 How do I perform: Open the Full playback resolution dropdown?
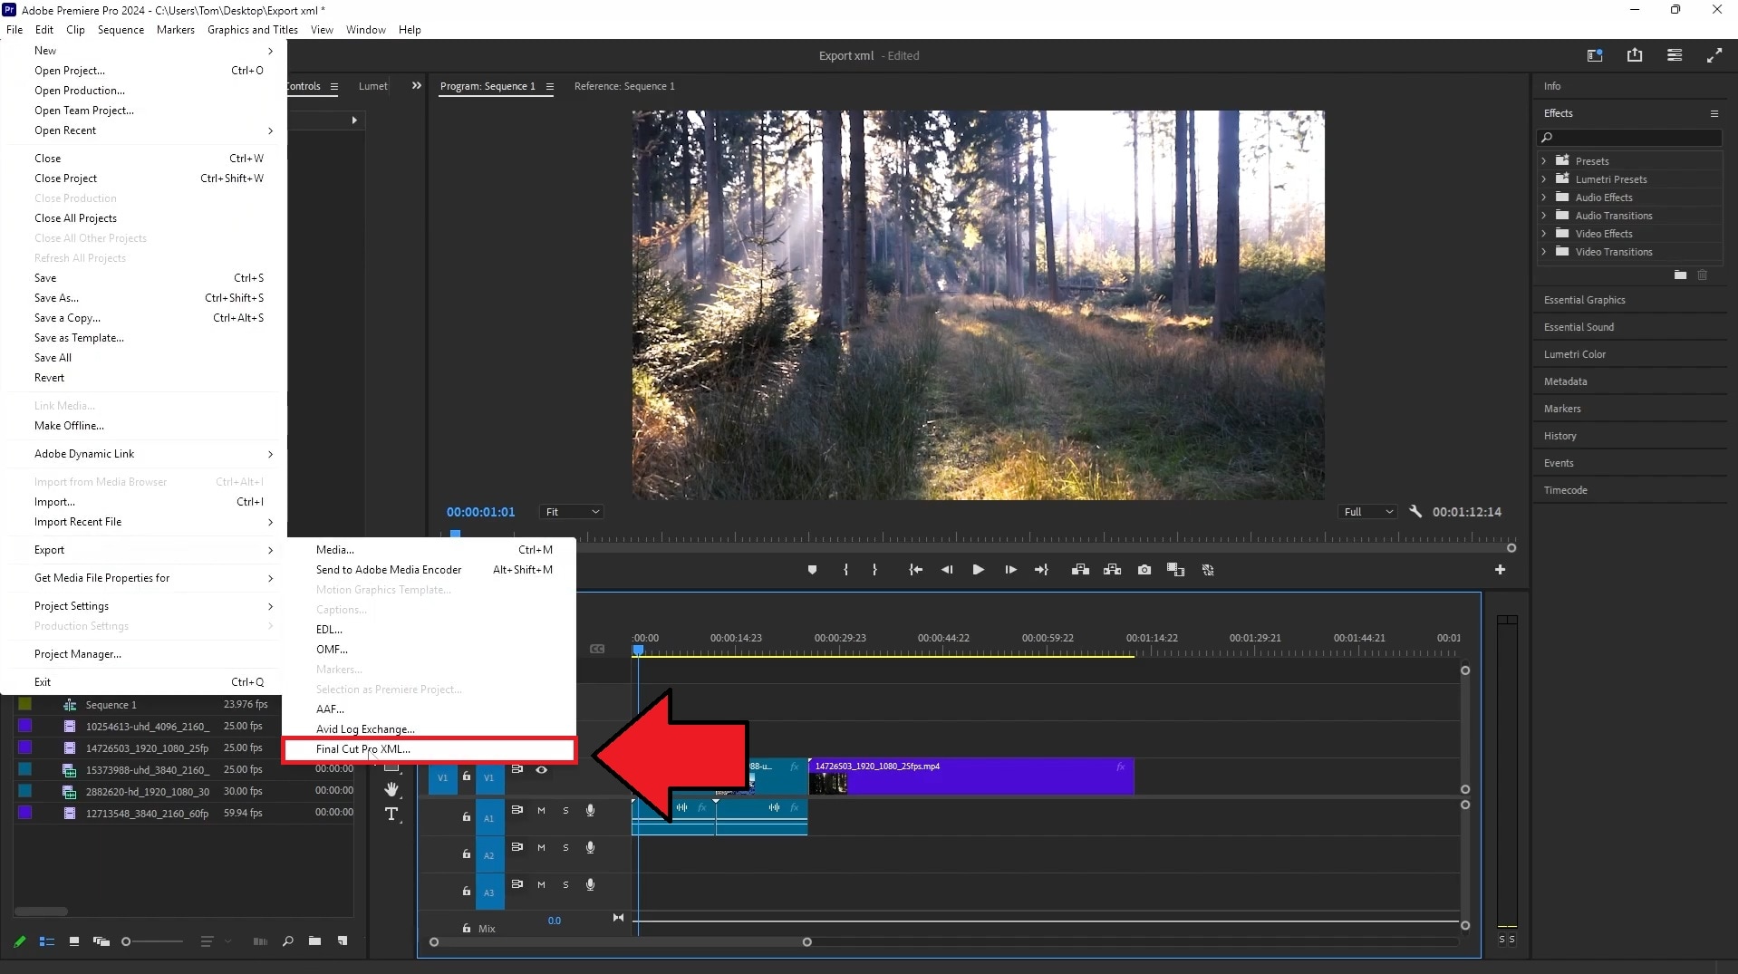click(1367, 512)
